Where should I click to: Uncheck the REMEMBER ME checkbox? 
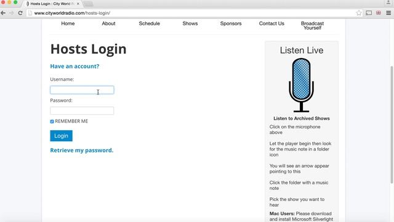click(52, 121)
